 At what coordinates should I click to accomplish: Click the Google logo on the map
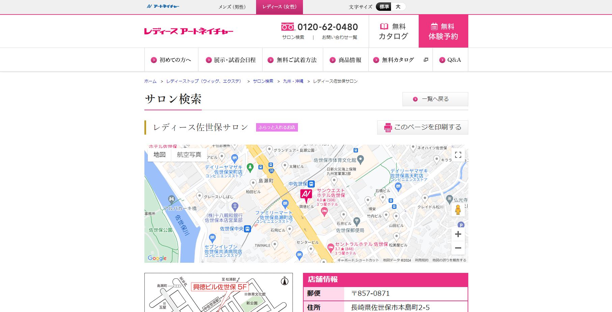157,258
